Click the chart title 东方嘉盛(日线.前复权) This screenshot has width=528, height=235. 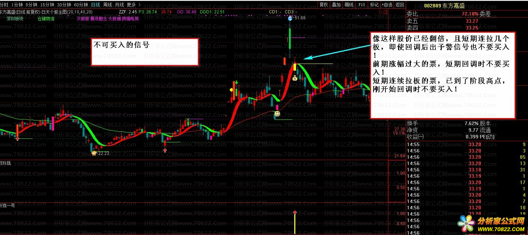(20, 12)
